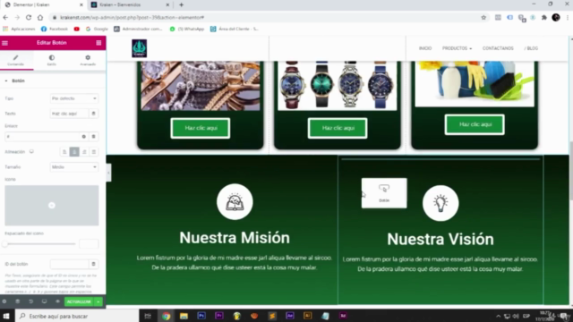Bookmark this page with star
Viewport: 573px width, 322px height.
tap(483, 17)
